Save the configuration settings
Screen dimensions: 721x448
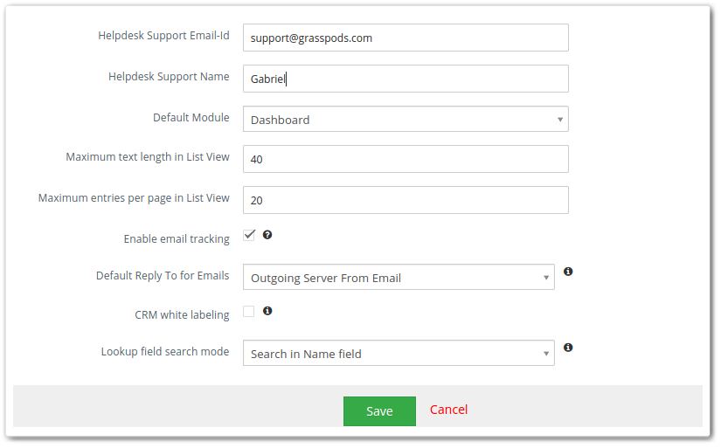click(x=379, y=411)
